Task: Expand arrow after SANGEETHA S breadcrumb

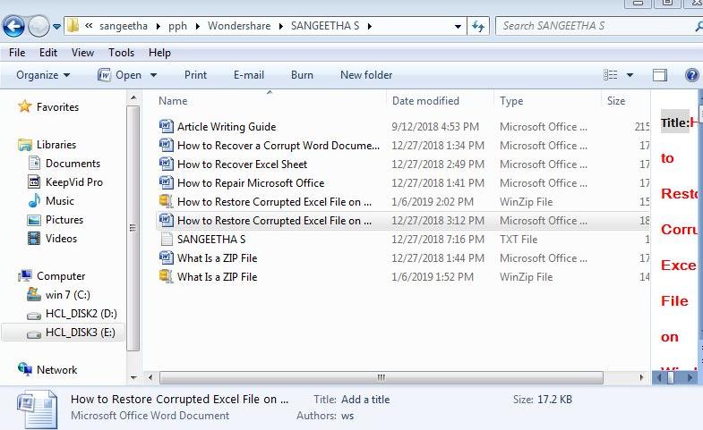Action: [x=370, y=27]
